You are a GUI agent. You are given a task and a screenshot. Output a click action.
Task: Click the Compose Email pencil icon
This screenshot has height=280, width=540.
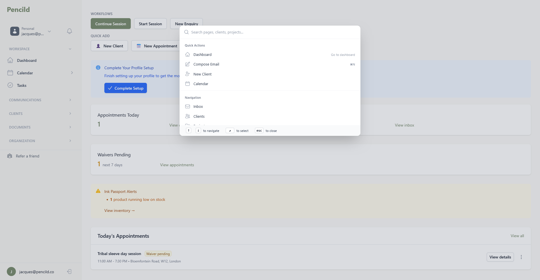point(187,64)
